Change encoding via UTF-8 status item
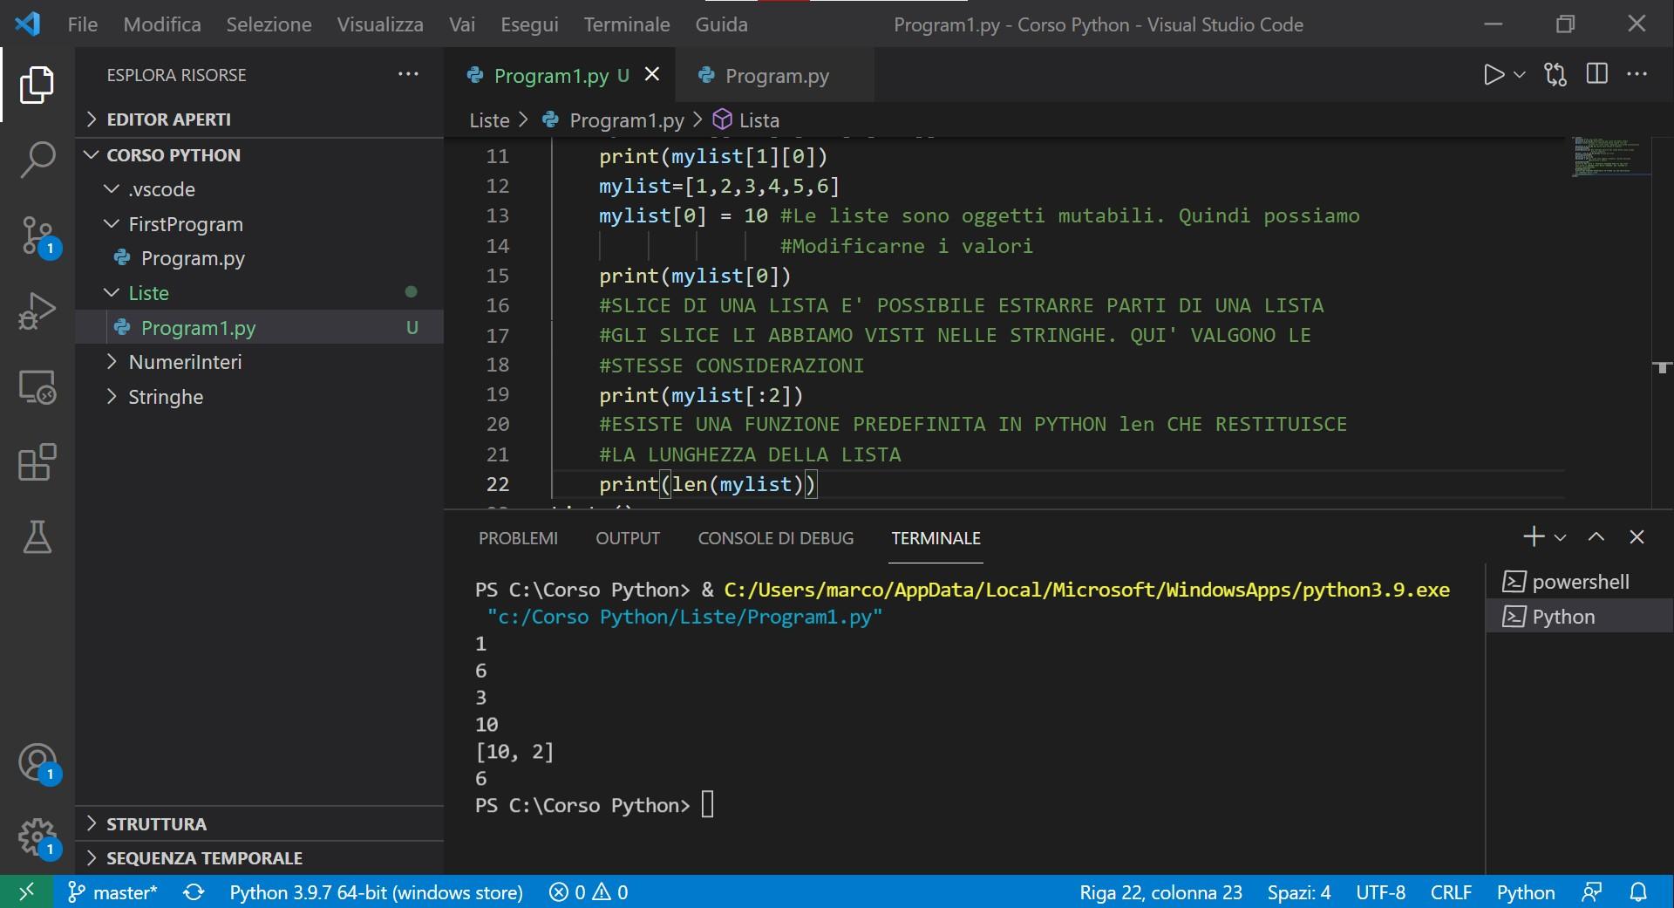Image resolution: width=1674 pixels, height=908 pixels. pos(1380,892)
